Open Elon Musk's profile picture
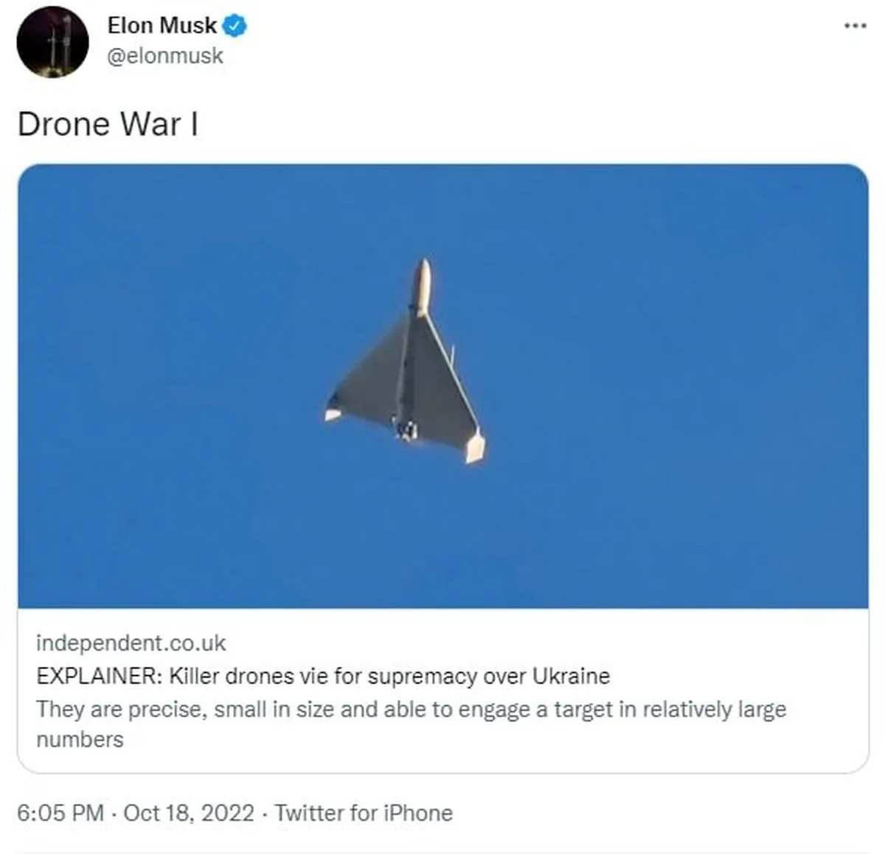 tap(52, 41)
